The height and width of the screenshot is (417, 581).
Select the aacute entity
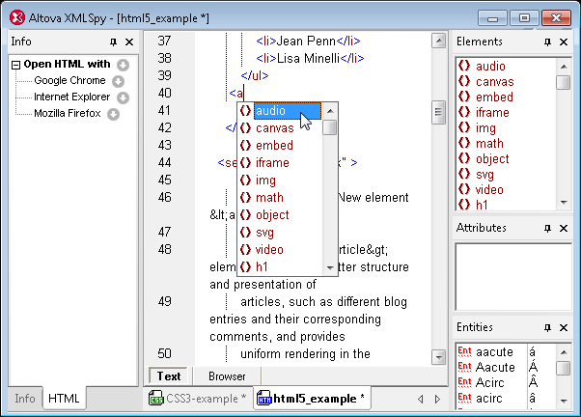pos(494,351)
